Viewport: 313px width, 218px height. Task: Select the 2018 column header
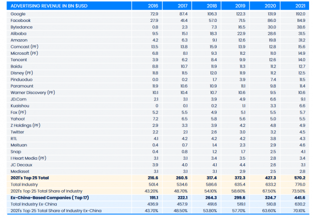pos(212,6)
